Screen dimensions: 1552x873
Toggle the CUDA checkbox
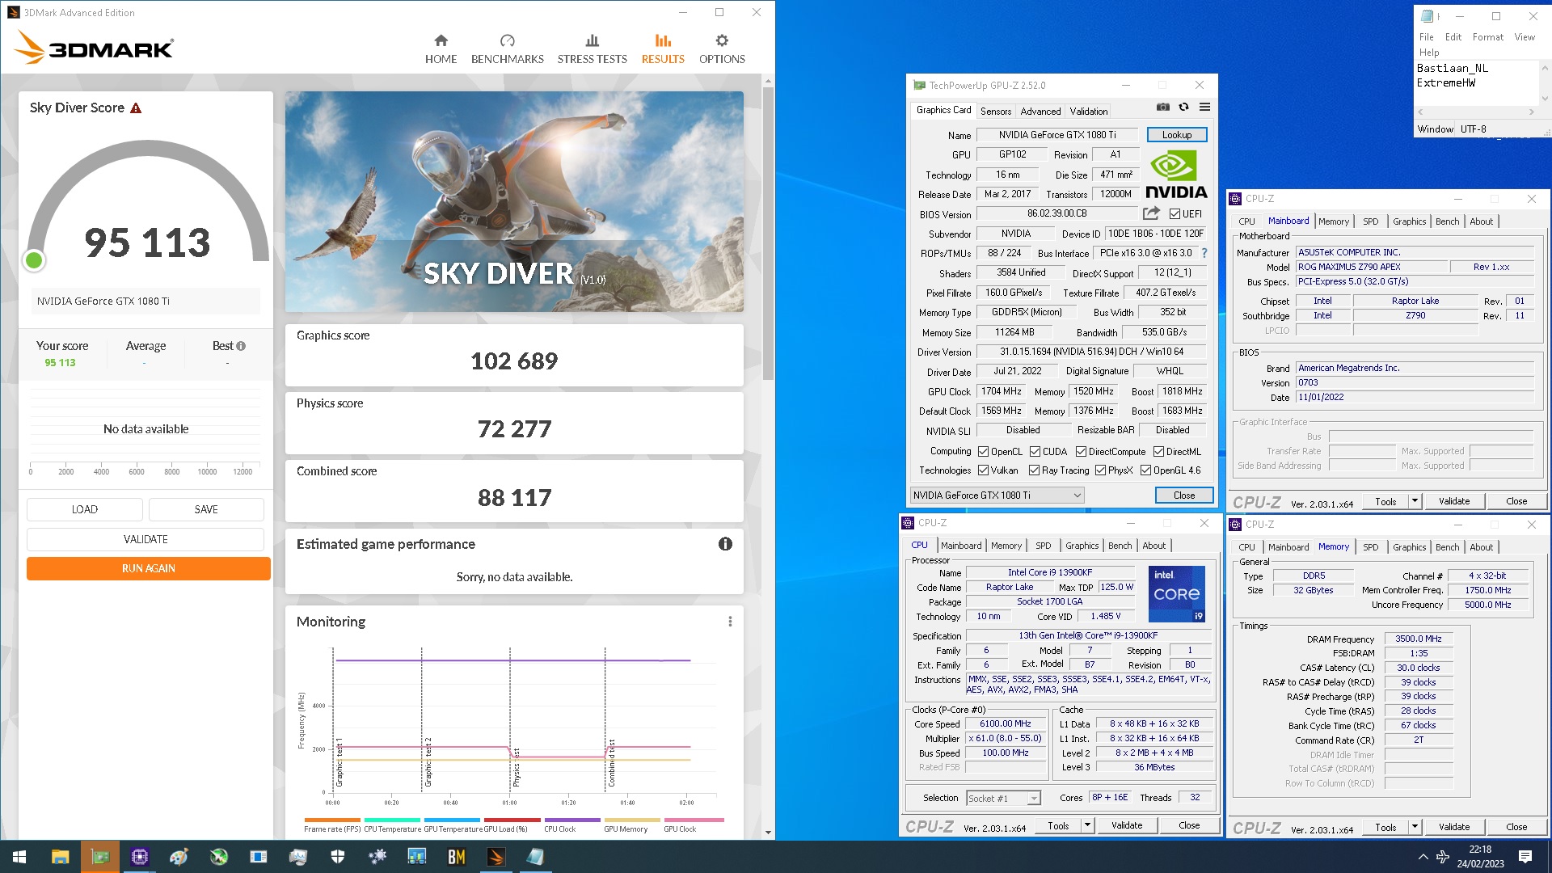1035,452
